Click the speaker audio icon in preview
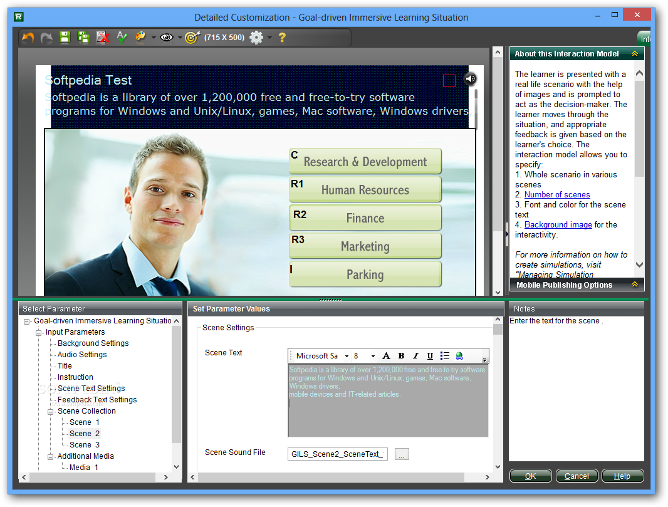Image resolution: width=668 pixels, height=507 pixels. point(470,79)
